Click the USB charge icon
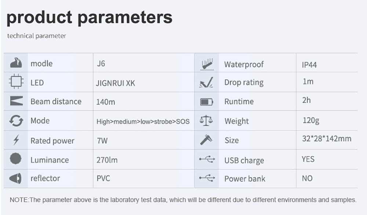This screenshot has width=367, height=215. coord(207,159)
